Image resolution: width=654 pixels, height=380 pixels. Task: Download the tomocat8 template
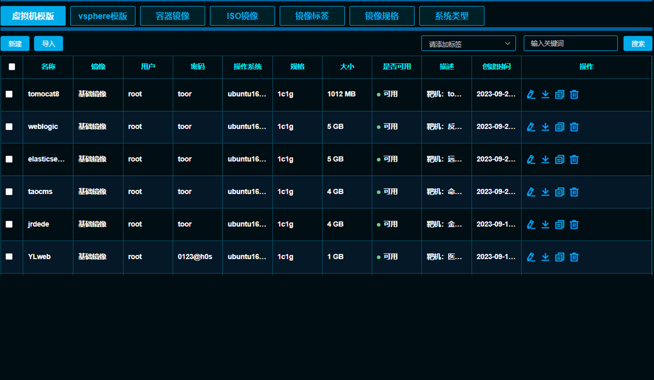pos(545,94)
